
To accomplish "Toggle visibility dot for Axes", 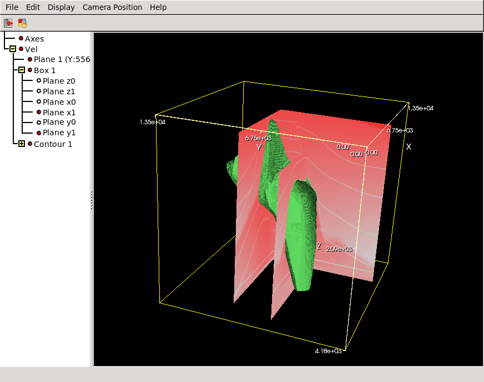I will tap(21, 39).
